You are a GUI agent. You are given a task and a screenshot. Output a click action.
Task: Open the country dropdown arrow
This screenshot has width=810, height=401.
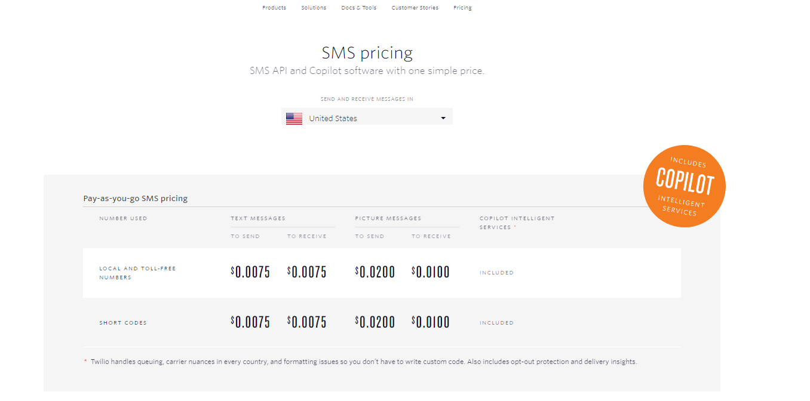tap(443, 118)
